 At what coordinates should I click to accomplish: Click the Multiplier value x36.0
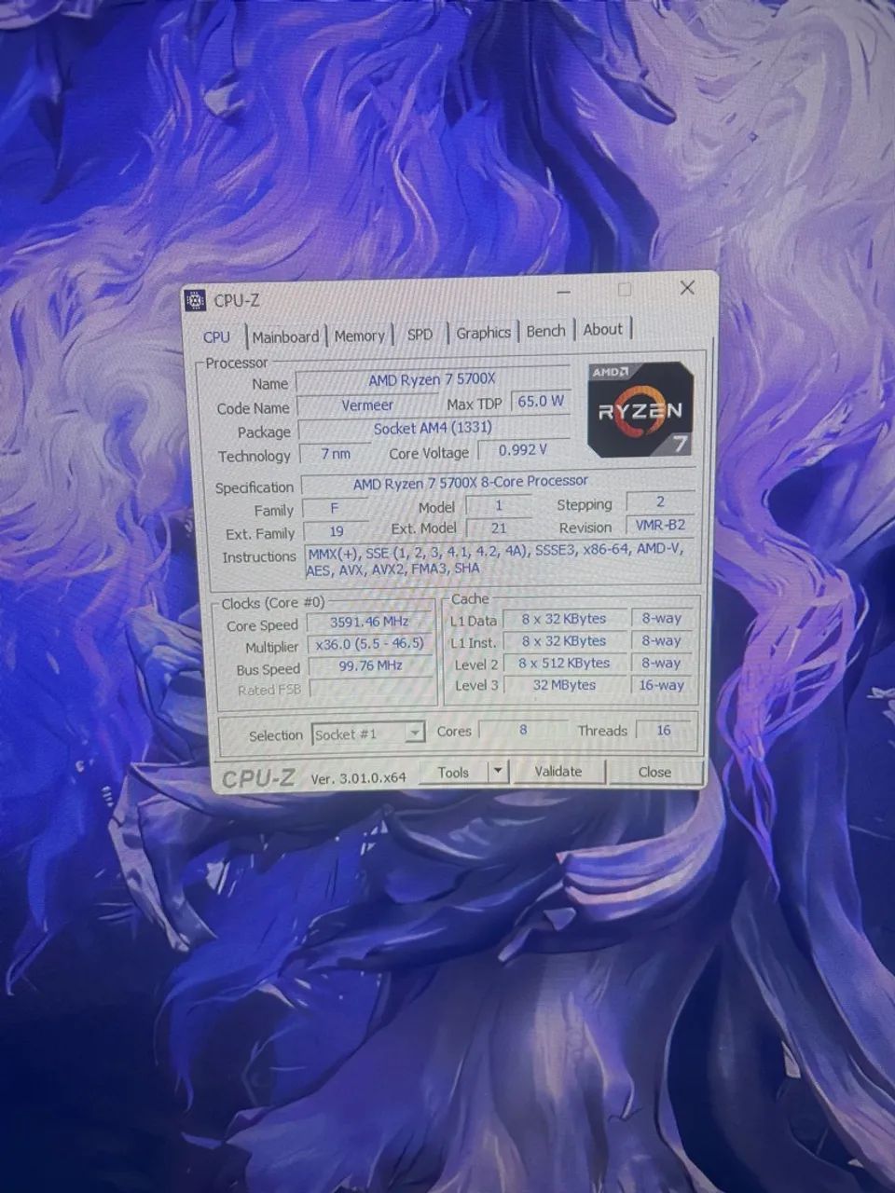370,644
